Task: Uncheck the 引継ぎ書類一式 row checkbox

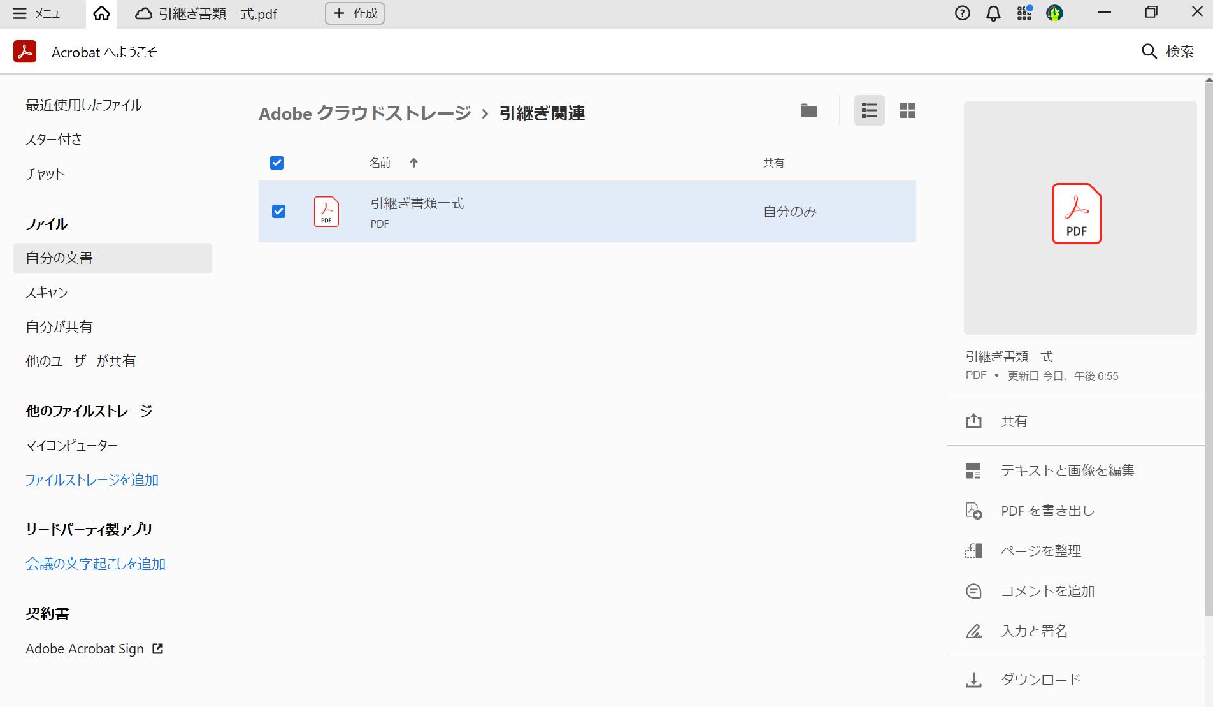Action: [278, 212]
